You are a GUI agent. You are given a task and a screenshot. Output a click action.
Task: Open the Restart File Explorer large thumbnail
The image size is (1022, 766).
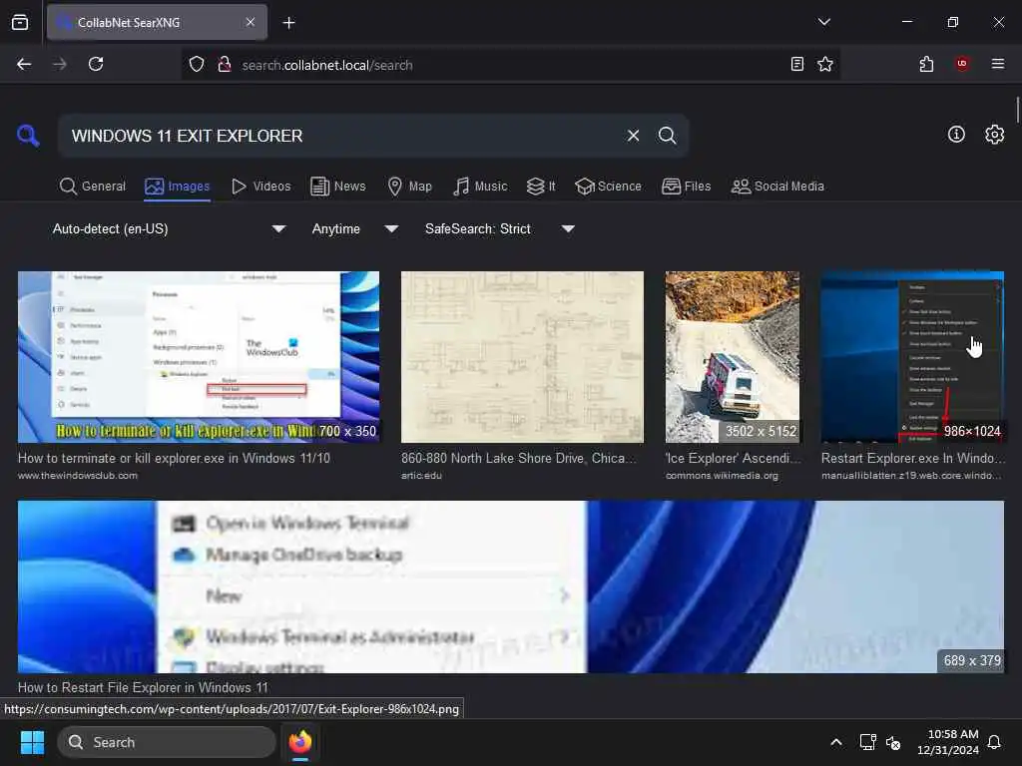510,586
